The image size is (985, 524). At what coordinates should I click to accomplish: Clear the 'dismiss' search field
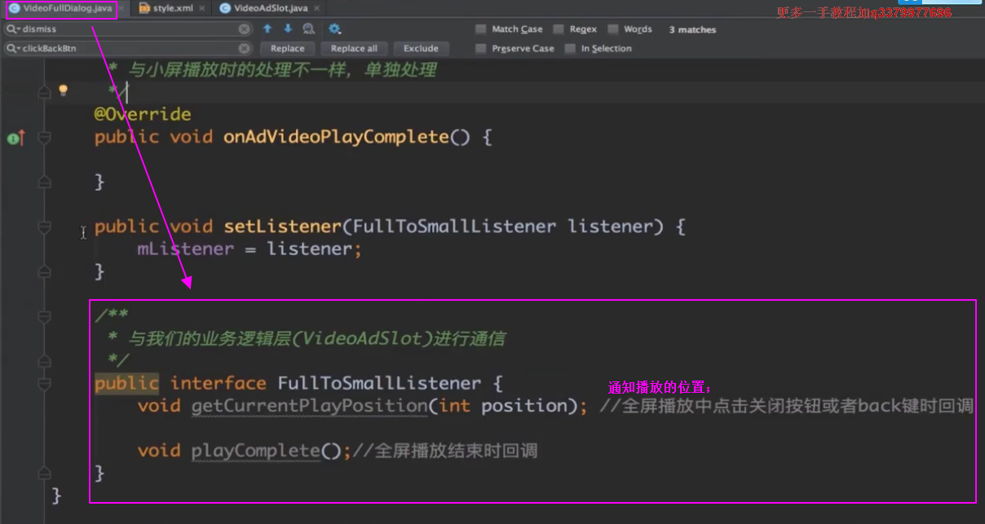click(244, 29)
